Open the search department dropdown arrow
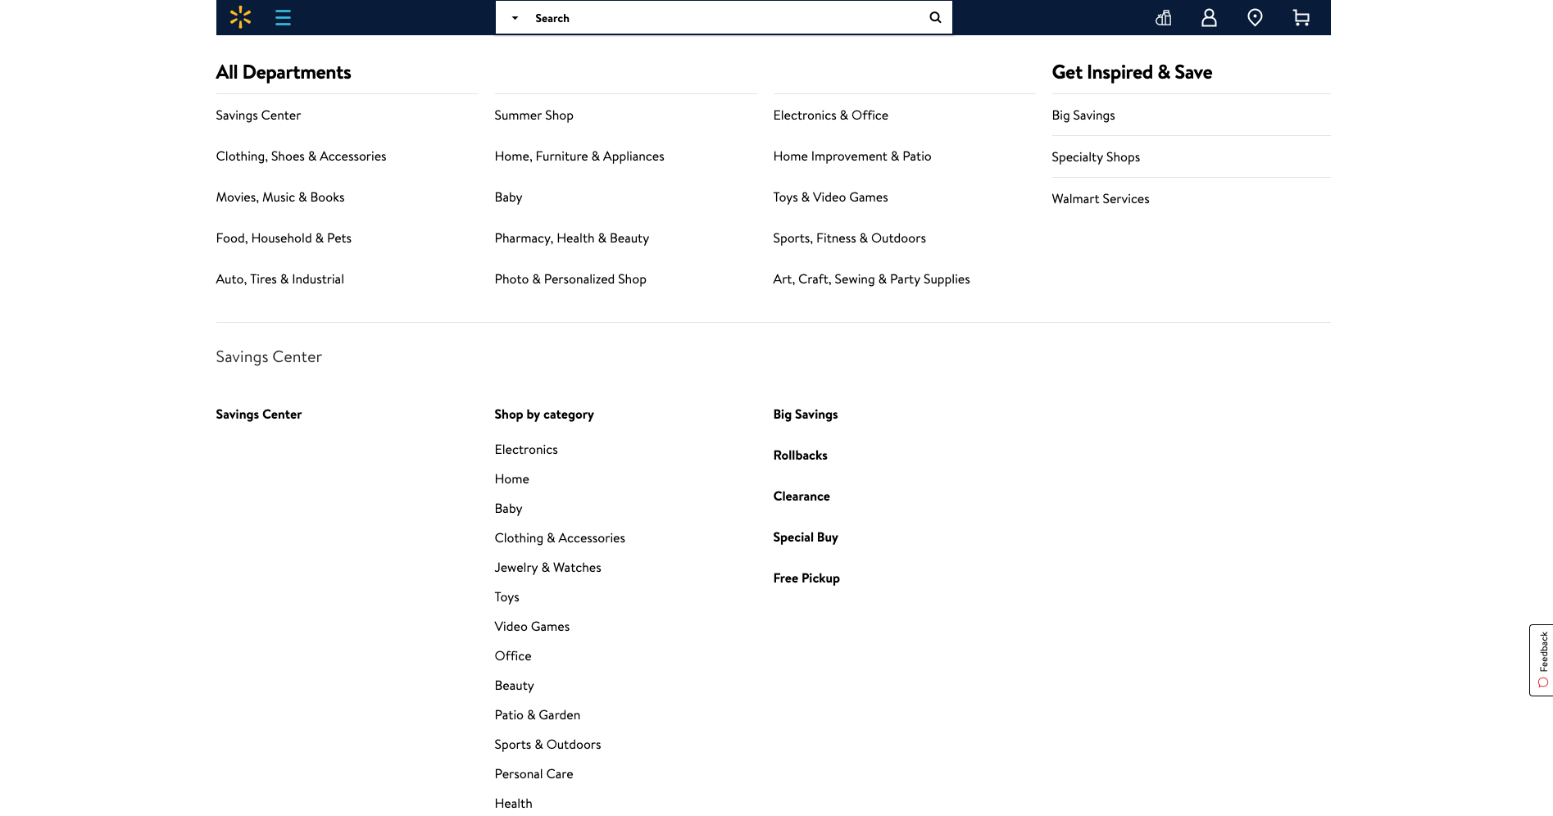Screen dimensions: 1553x816 point(515,17)
